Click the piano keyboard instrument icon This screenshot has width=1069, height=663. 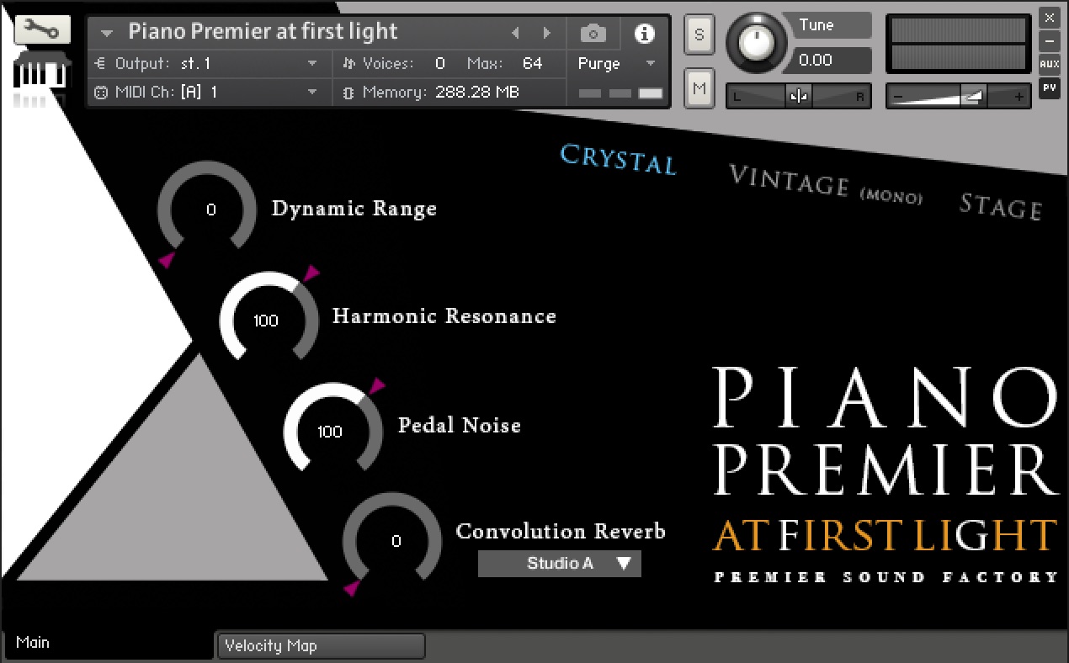(40, 72)
